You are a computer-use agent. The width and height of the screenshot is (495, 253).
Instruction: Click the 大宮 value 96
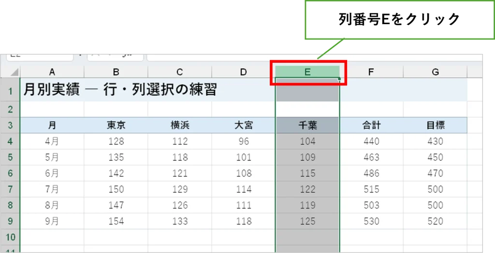(x=243, y=141)
